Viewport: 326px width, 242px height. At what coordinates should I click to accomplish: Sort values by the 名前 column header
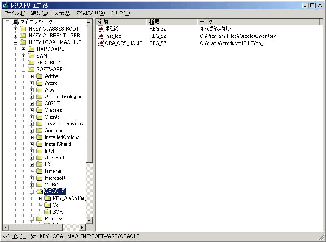click(121, 22)
